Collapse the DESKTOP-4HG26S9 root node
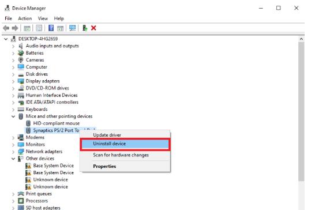The height and width of the screenshot is (210, 311). pyautogui.click(x=6, y=39)
